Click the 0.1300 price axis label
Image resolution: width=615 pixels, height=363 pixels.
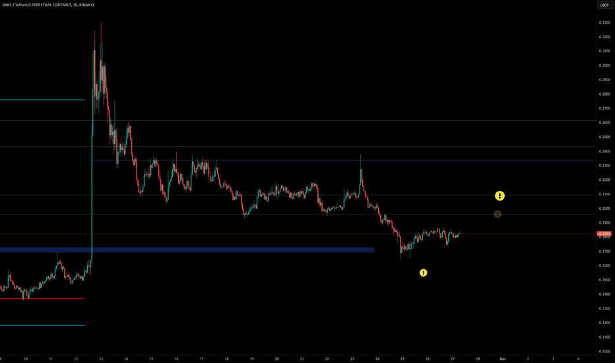604,308
